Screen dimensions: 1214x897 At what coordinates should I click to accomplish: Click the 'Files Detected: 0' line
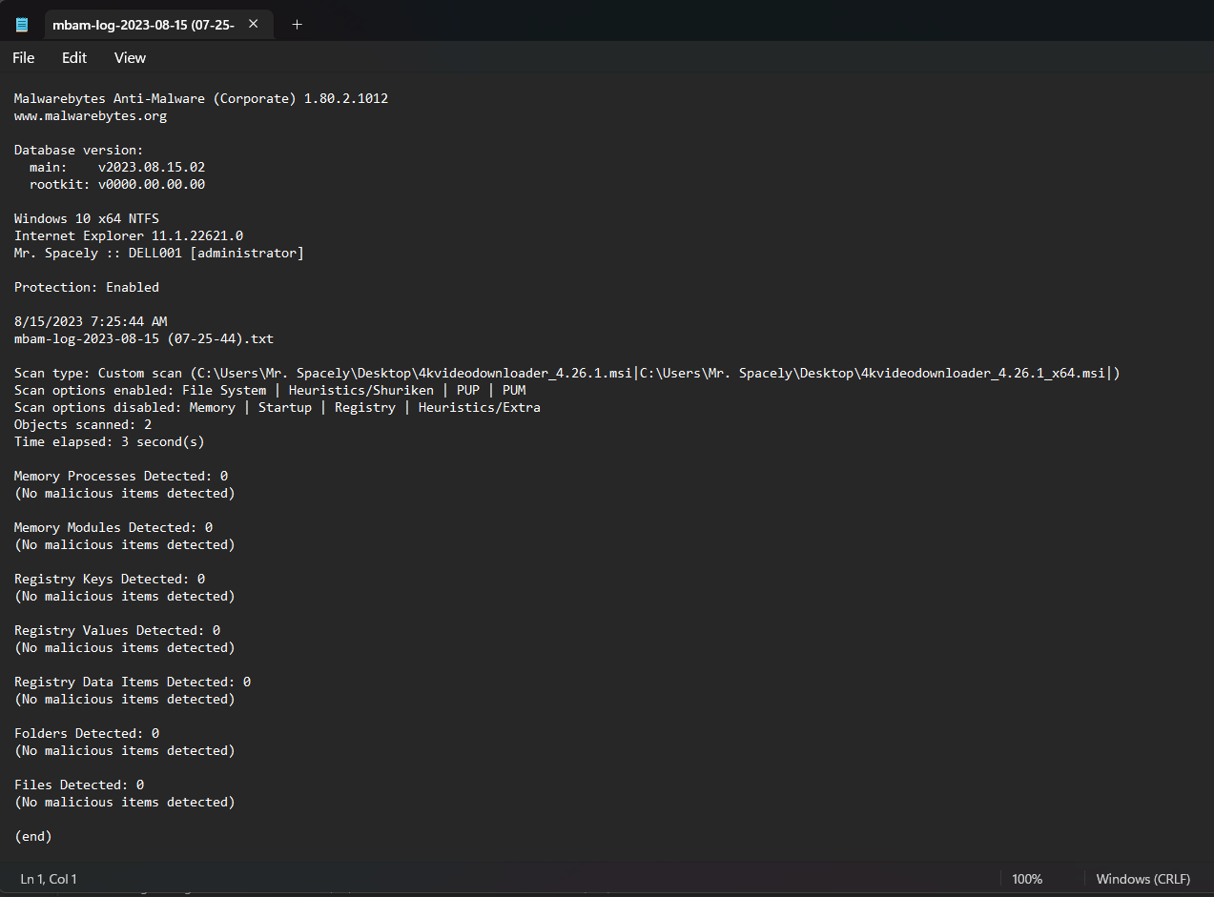[79, 785]
